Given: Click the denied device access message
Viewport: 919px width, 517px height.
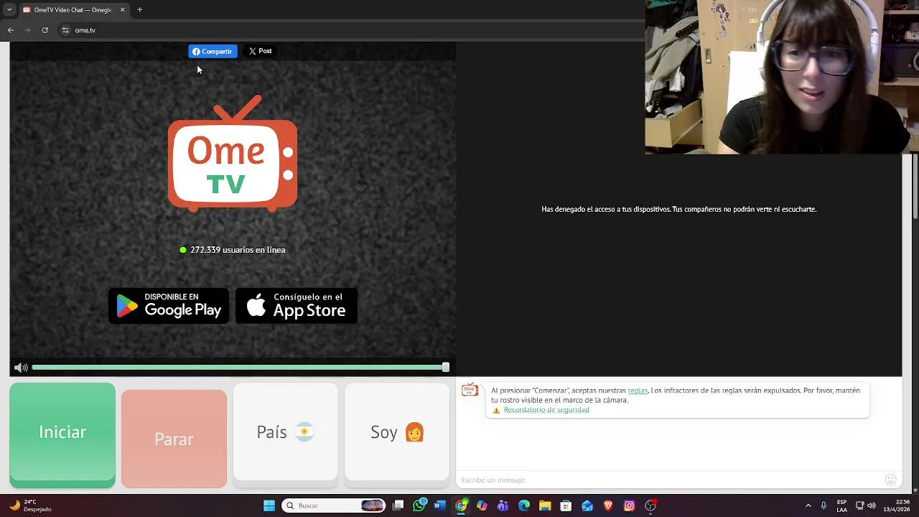Looking at the screenshot, I should [x=678, y=209].
